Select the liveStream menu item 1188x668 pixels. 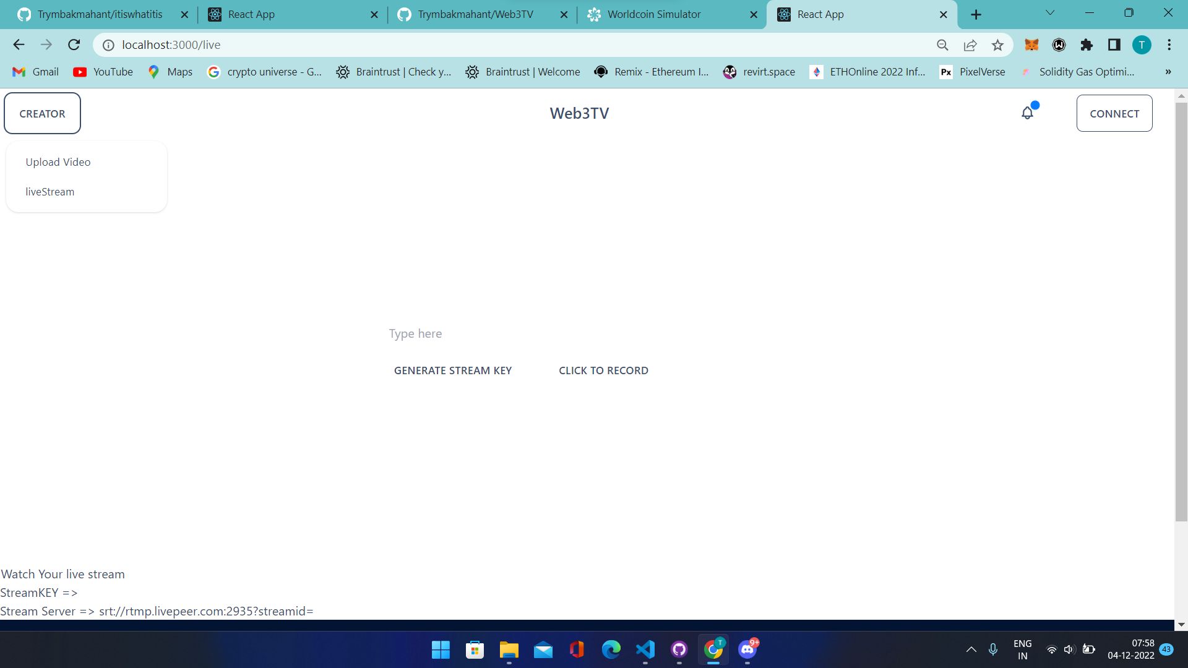49,192
